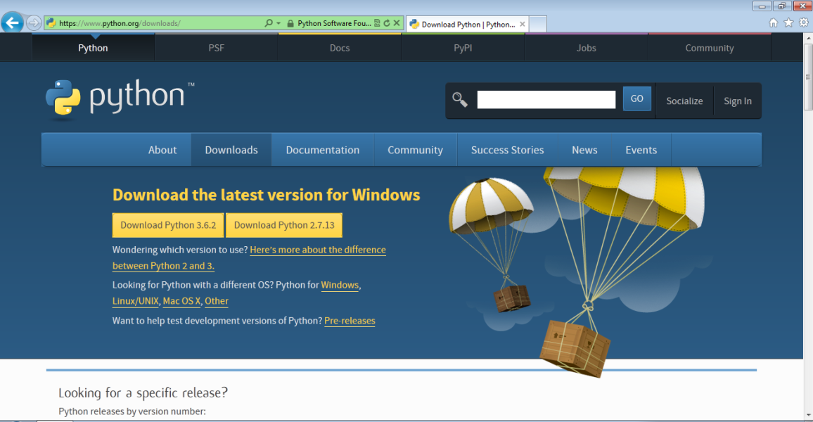Click the Looking for a specific release heading
The image size is (813, 422).
click(143, 392)
